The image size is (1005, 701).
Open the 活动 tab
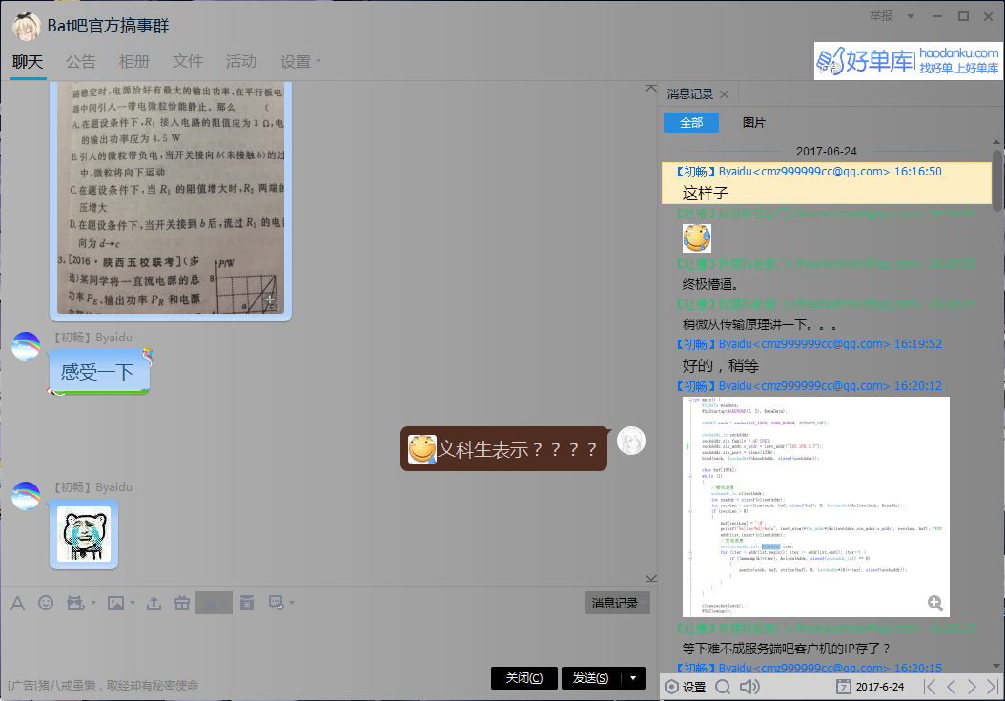(x=241, y=62)
